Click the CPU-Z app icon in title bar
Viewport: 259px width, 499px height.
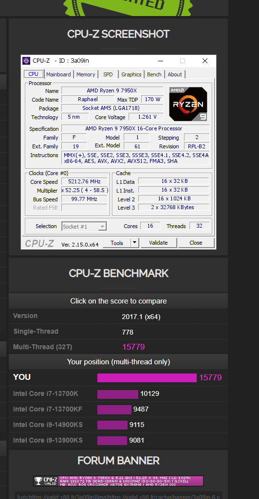point(26,60)
